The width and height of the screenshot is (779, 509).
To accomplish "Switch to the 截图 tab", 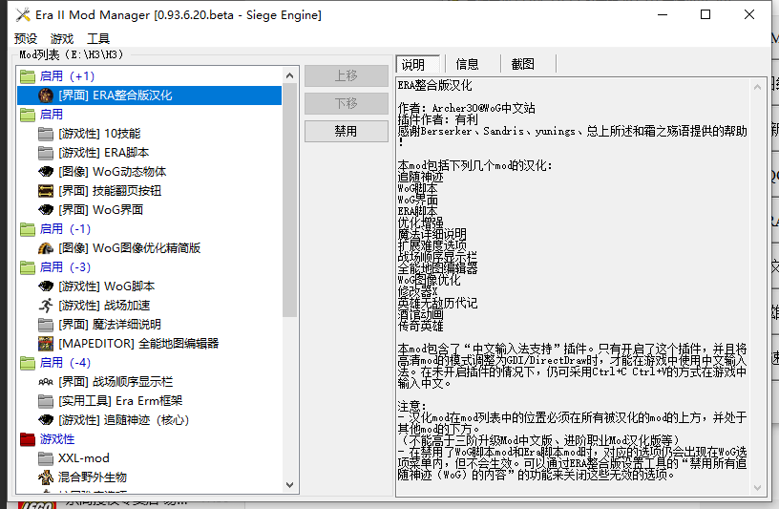I will coord(522,65).
